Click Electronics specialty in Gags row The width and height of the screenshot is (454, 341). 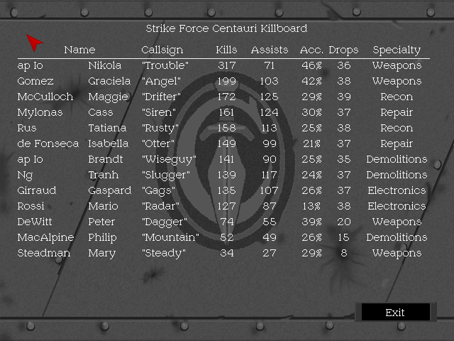point(397,191)
